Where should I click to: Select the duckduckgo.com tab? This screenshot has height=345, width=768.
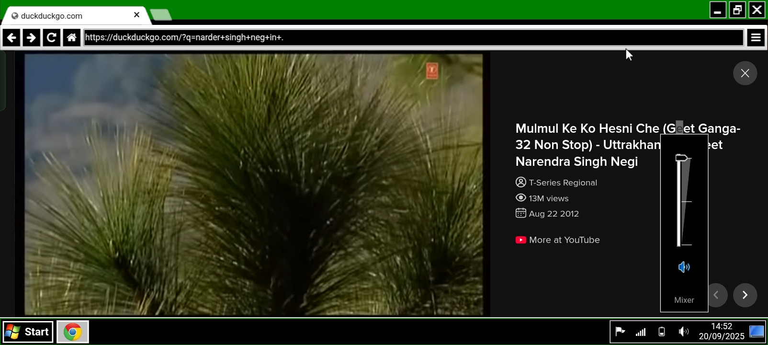pyautogui.click(x=67, y=16)
